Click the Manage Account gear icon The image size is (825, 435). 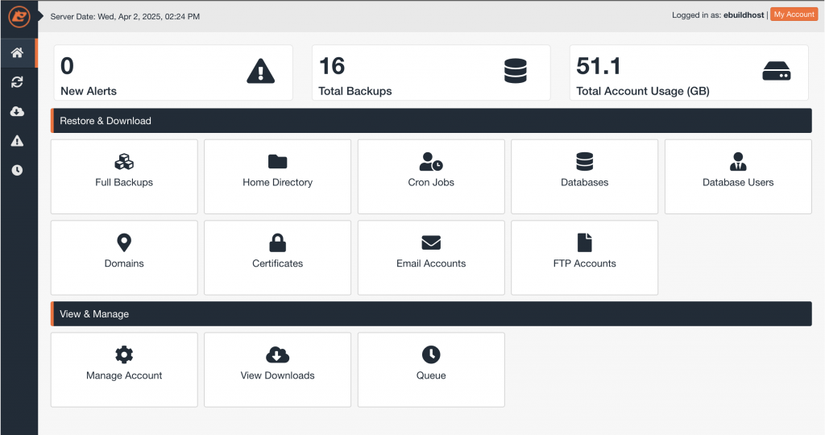[x=124, y=354]
